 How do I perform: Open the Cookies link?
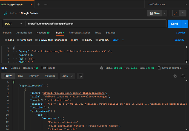click(x=181, y=33)
